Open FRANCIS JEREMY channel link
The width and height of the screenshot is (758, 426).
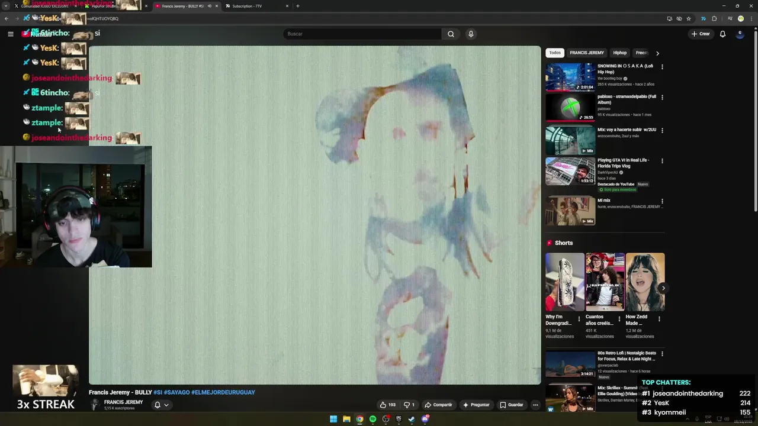[123, 402]
